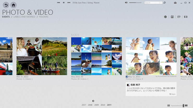Switch to Labels and Ratings tab
Viewport: 193px width, 108px height.
point(24,17)
